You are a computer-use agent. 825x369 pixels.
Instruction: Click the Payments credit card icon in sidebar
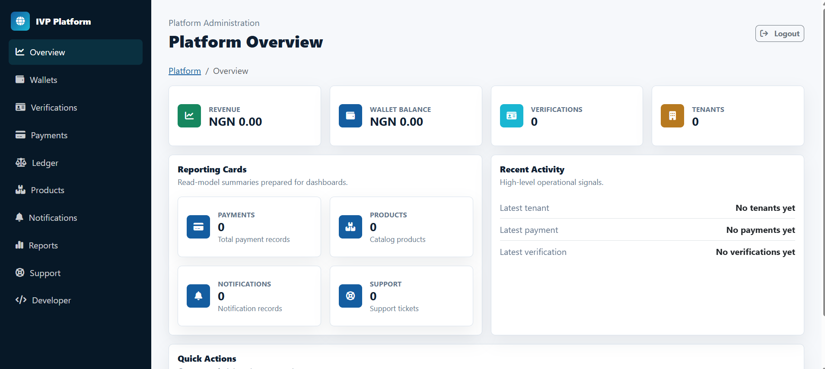pyautogui.click(x=20, y=135)
